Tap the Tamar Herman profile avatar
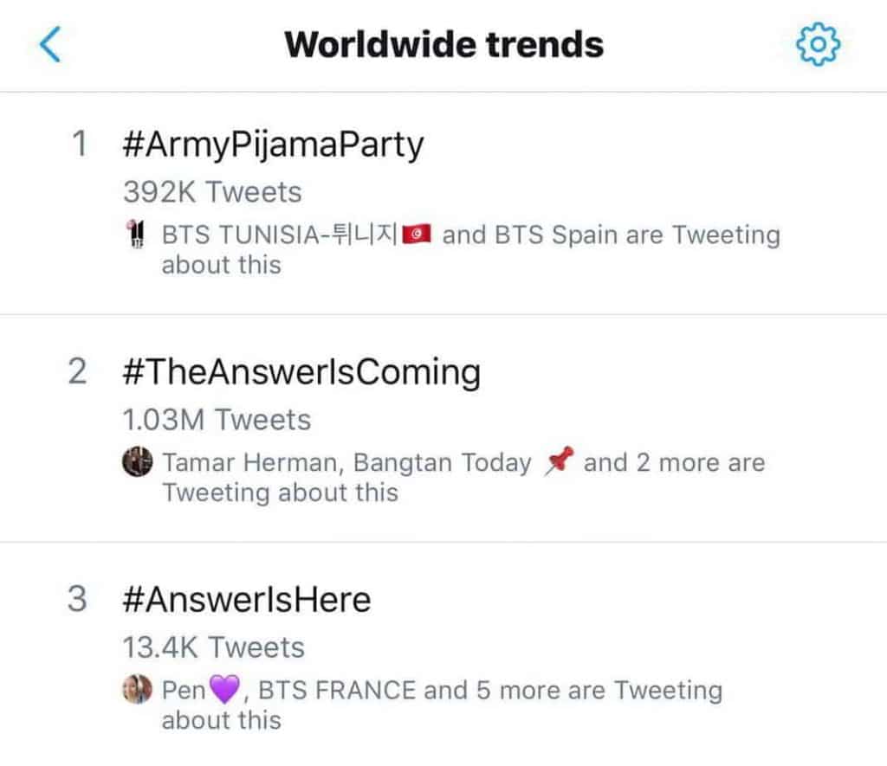 [x=138, y=462]
